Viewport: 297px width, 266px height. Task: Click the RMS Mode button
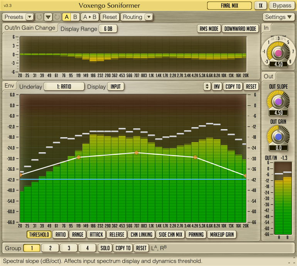pos(209,29)
